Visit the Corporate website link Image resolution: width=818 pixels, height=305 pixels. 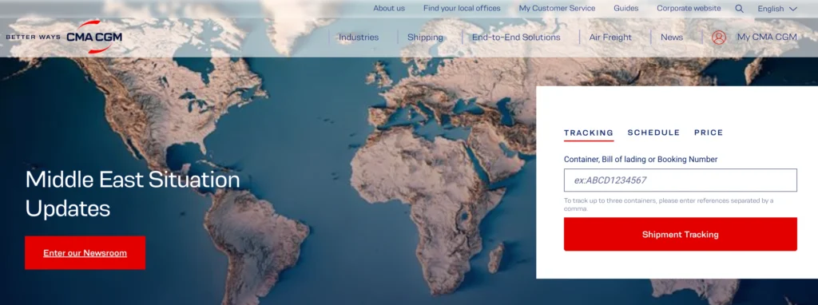point(689,8)
